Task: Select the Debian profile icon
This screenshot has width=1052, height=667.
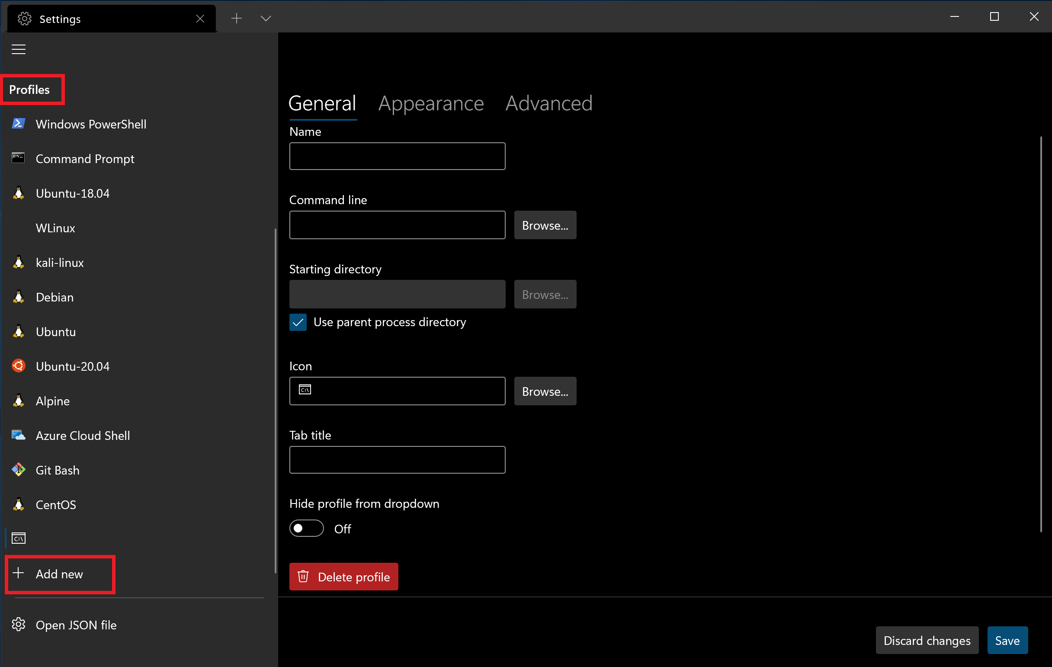Action: [19, 297]
